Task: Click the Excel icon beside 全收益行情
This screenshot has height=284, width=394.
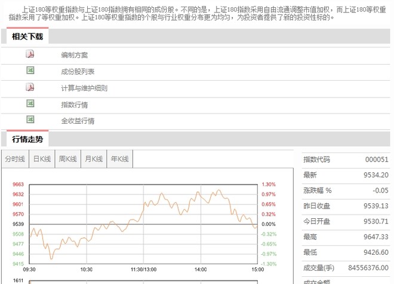Action: pos(30,120)
